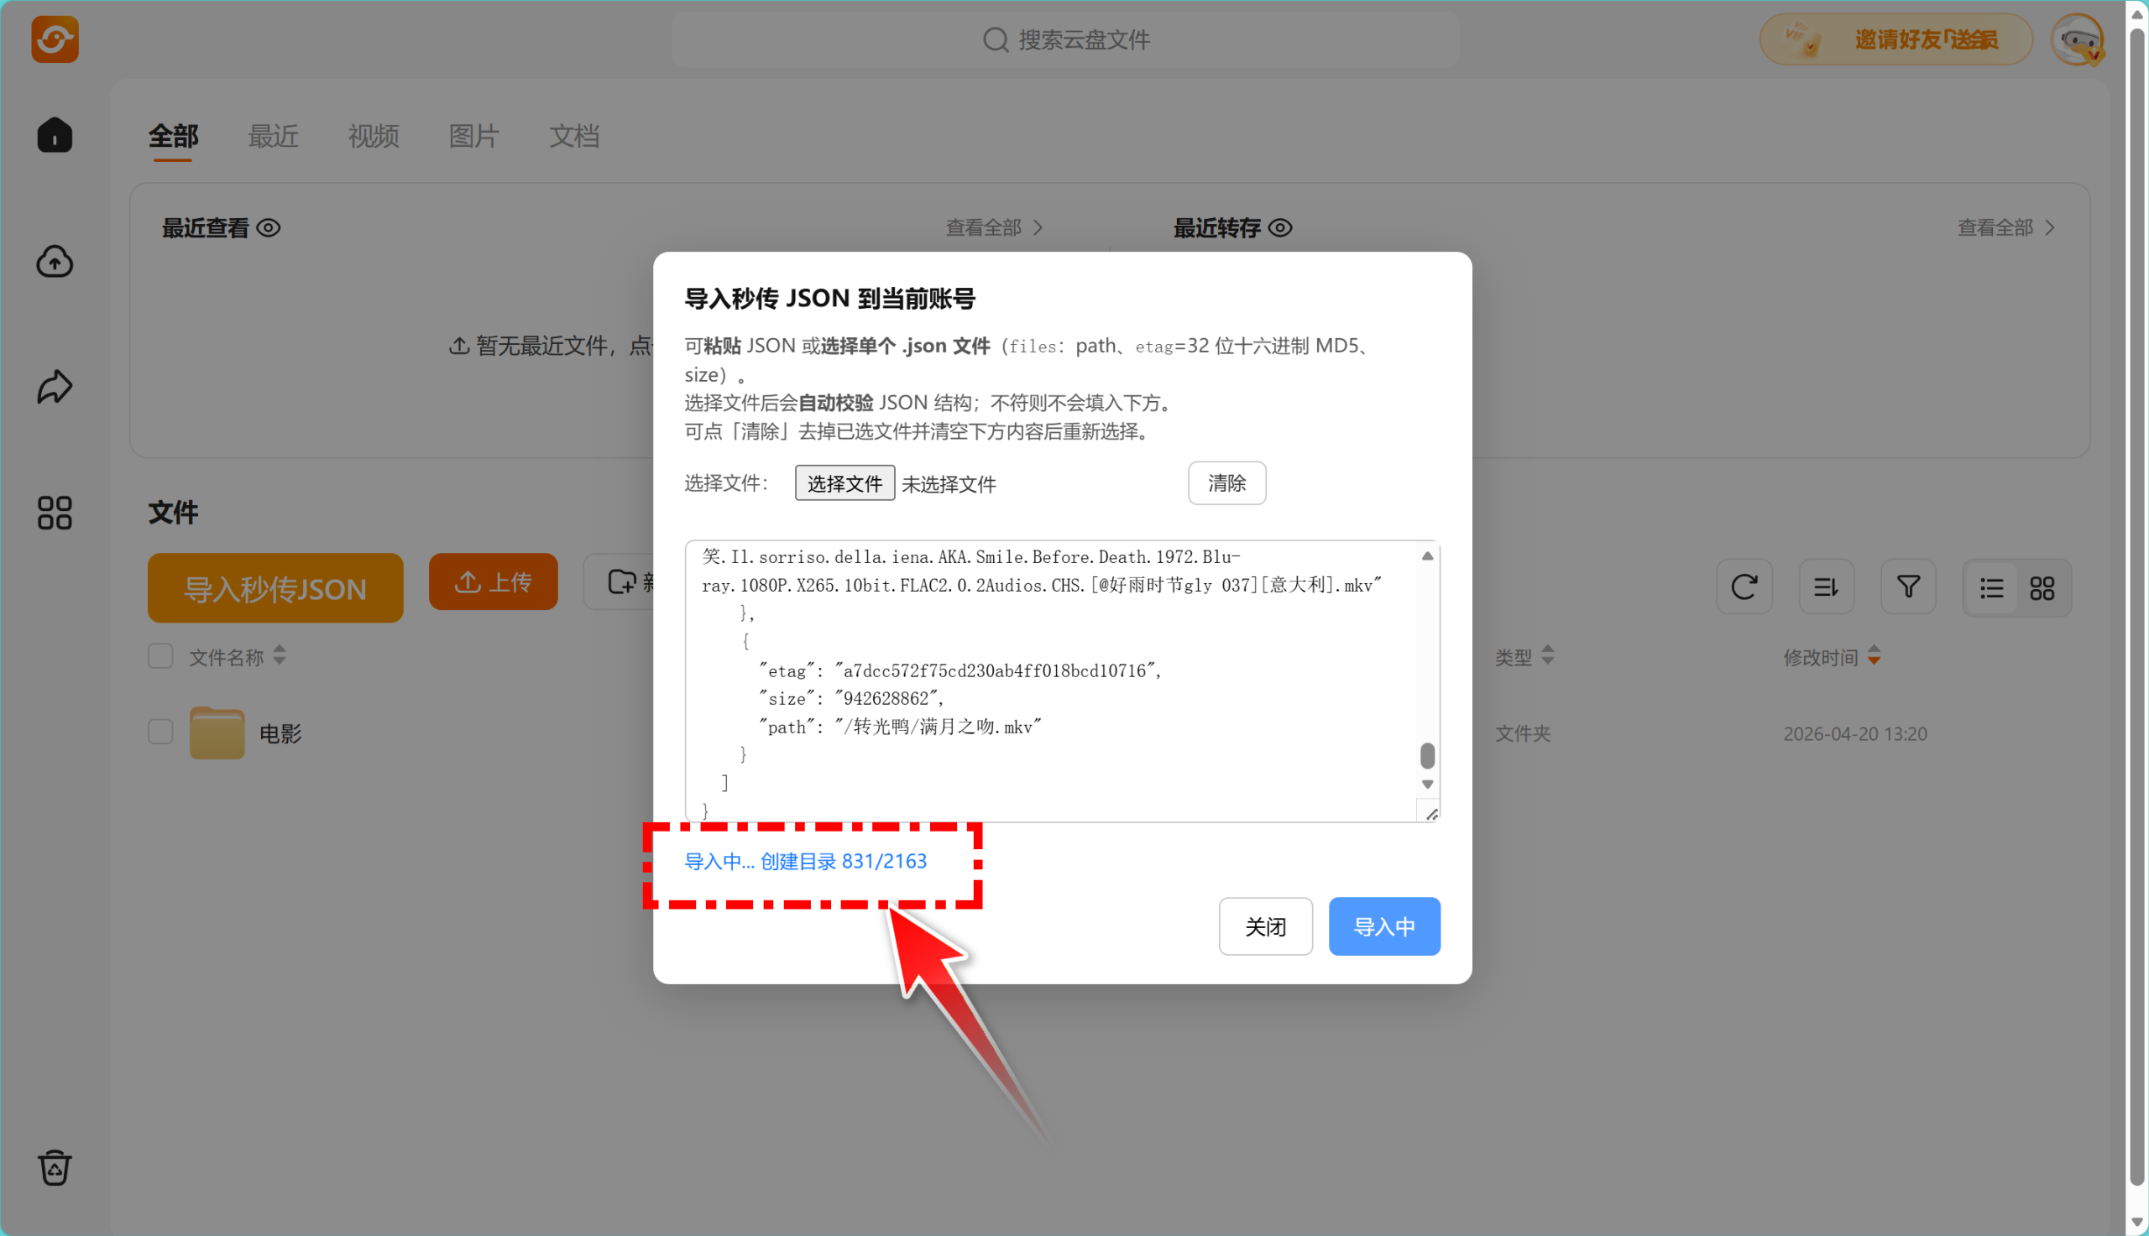Open the cloud upload sidebar icon
Image resolution: width=2149 pixels, height=1236 pixels.
55,262
